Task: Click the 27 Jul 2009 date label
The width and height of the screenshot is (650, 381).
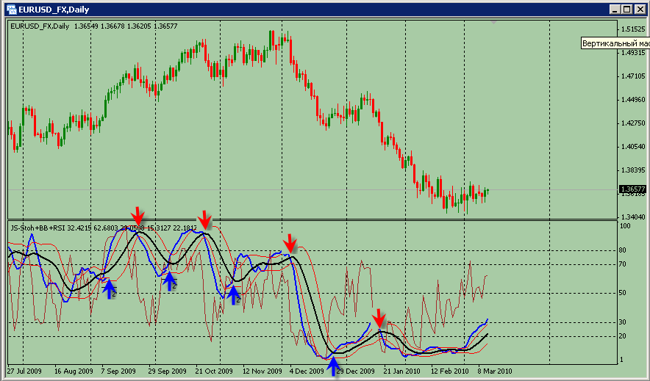Action: [x=23, y=371]
